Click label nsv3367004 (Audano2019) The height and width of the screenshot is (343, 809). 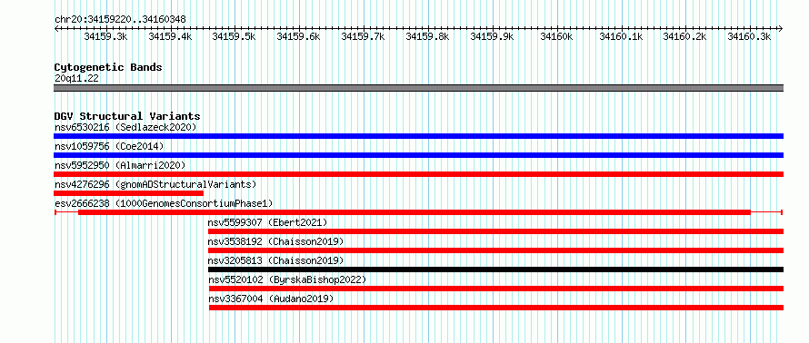272,299
